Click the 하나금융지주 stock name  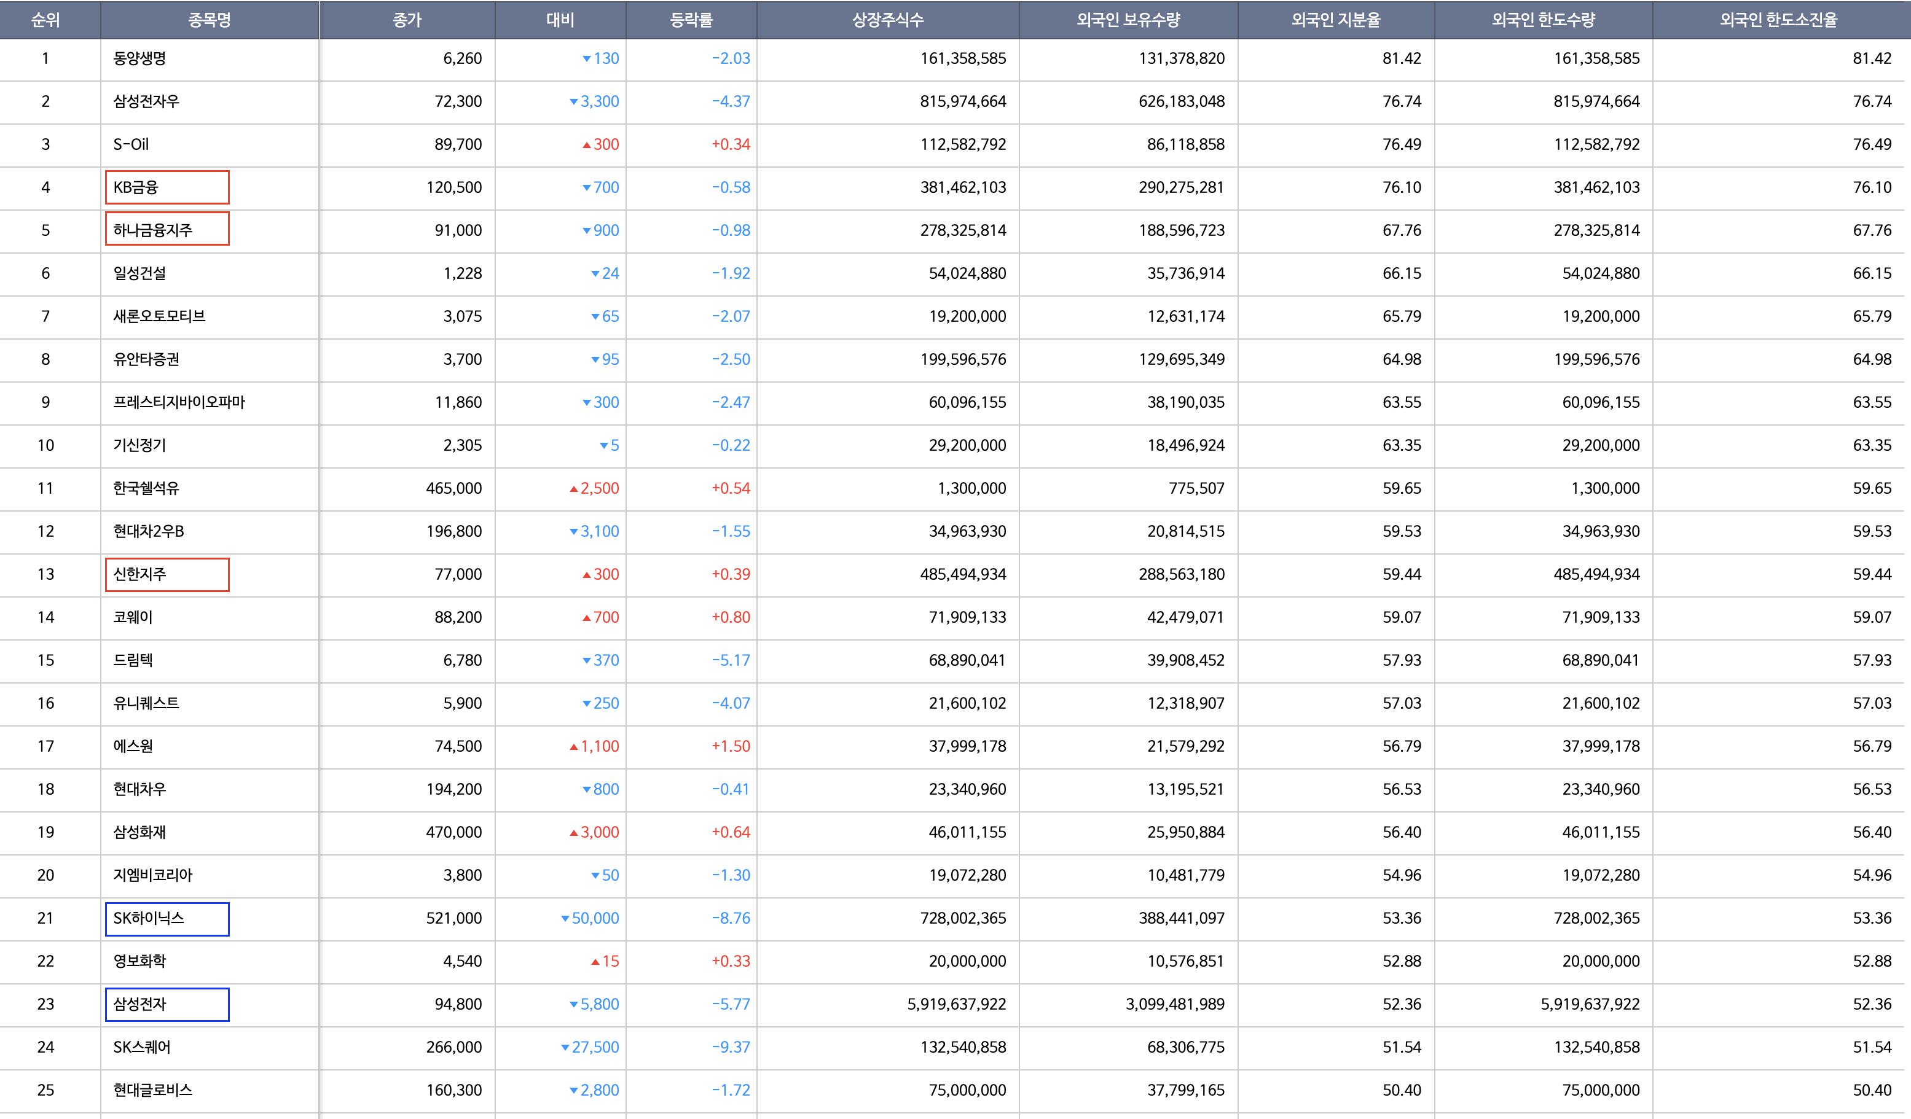click(x=152, y=230)
